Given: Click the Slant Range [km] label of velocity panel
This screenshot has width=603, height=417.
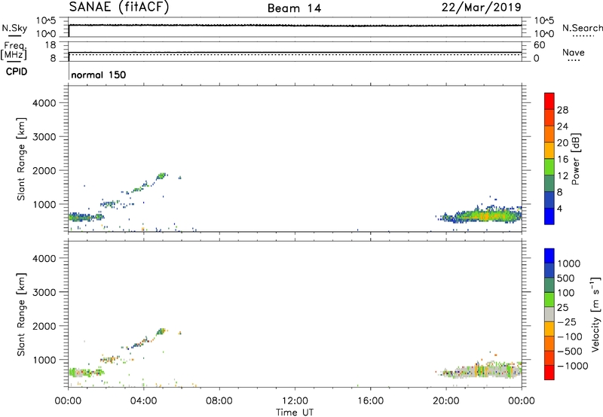Looking at the screenshot, I should pyautogui.click(x=21, y=315).
